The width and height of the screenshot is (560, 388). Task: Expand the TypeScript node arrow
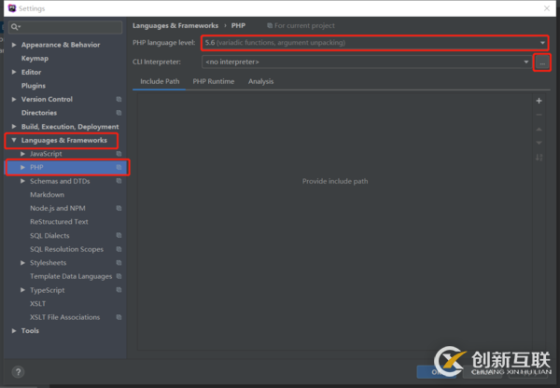pos(22,290)
